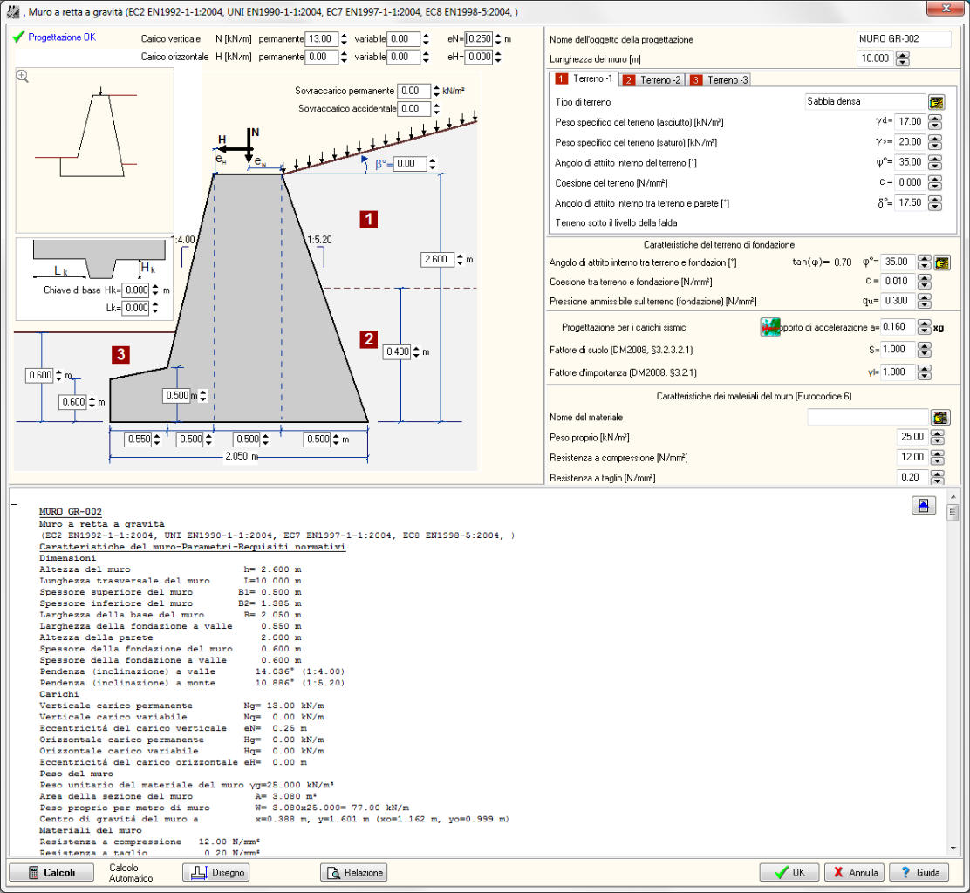The height and width of the screenshot is (893, 970).
Task: Click the permanent vertical load N field 13.00
Action: coord(322,39)
